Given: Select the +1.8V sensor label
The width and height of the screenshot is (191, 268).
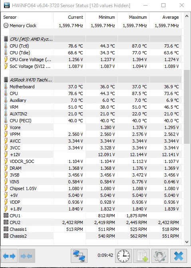Looking at the screenshot, I should click(x=16, y=209).
